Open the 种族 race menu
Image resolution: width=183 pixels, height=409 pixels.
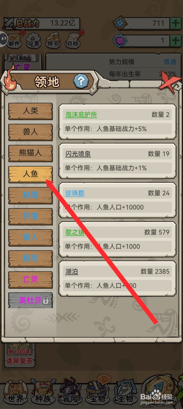pos(43,392)
